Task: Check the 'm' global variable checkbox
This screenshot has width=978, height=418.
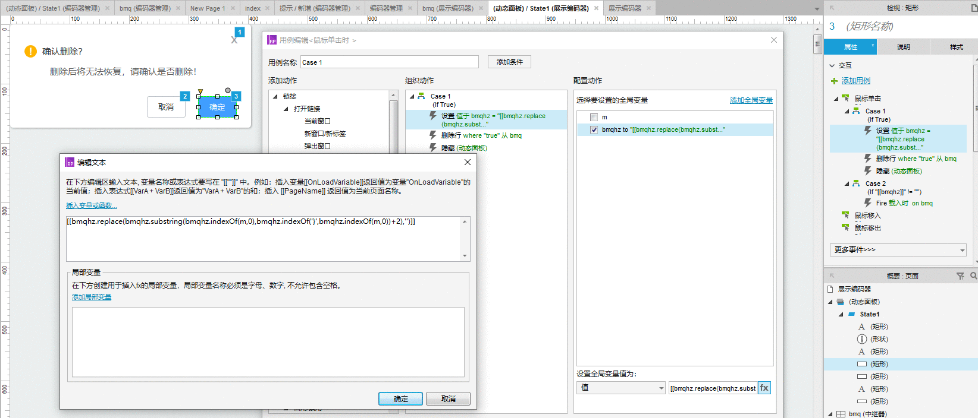Action: 594,118
